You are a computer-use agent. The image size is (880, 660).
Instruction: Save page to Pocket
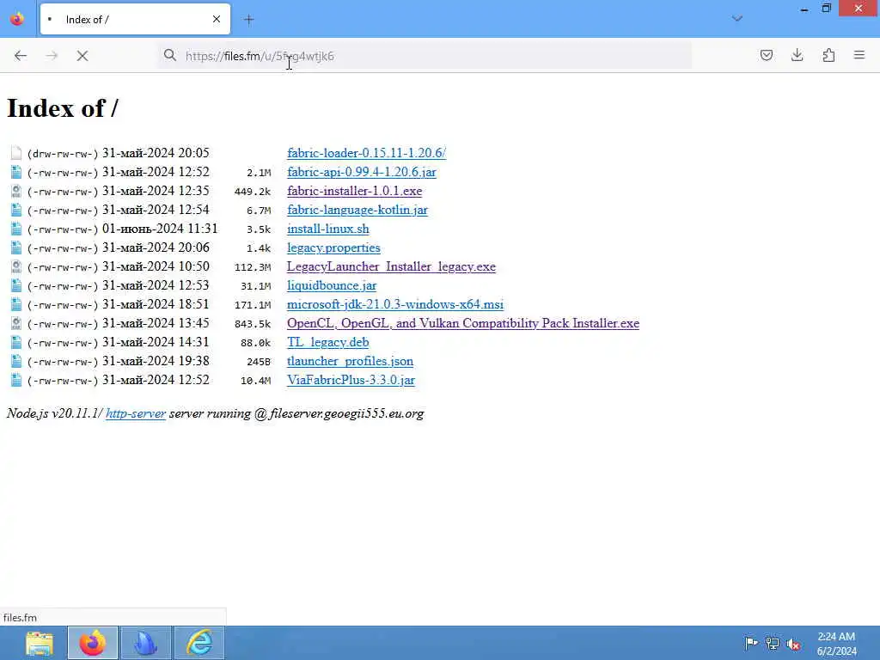pyautogui.click(x=767, y=55)
